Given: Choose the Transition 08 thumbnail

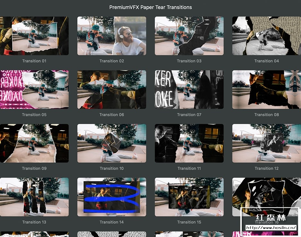Looking at the screenshot, I should click(x=267, y=89).
